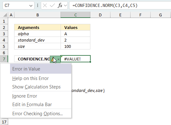Select column B header
Screen dimensions: 171x125
click(38, 15)
